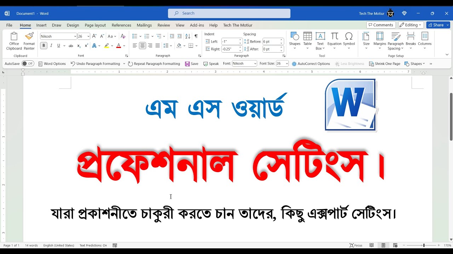Select the Format Painter tool
Screen dimensions: 453x254
tap(29, 41)
